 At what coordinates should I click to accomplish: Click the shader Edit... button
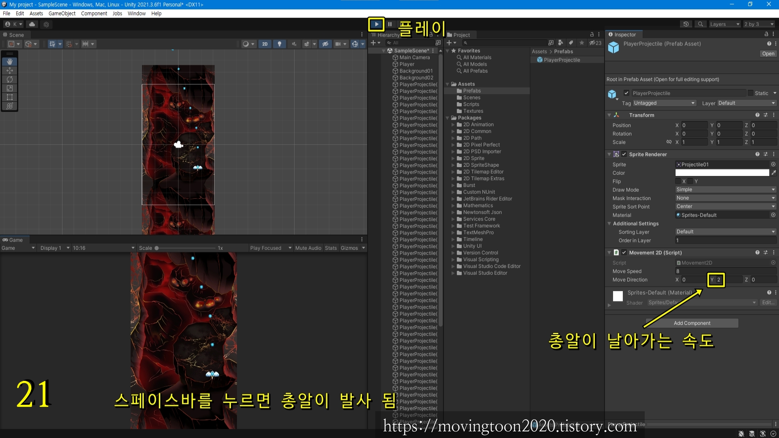[x=768, y=303]
